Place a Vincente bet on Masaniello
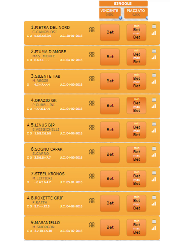This screenshot has height=241, width=170. point(110,227)
